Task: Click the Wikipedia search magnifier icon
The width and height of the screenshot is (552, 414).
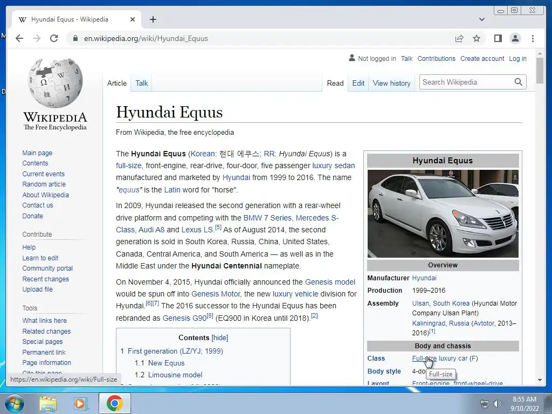Action: (x=518, y=82)
